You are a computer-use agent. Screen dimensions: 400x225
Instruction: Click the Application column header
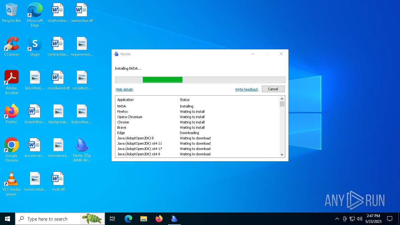(147, 100)
